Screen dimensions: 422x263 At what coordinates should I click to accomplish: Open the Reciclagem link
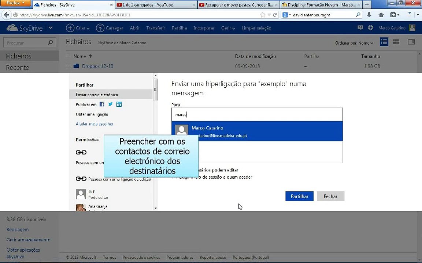pyautogui.click(x=18, y=229)
